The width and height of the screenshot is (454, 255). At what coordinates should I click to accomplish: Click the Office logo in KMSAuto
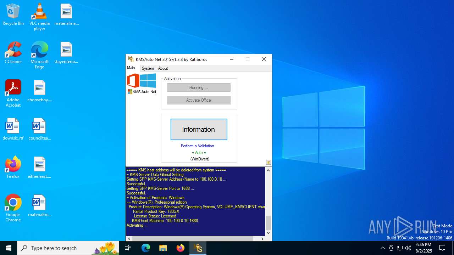click(x=133, y=81)
